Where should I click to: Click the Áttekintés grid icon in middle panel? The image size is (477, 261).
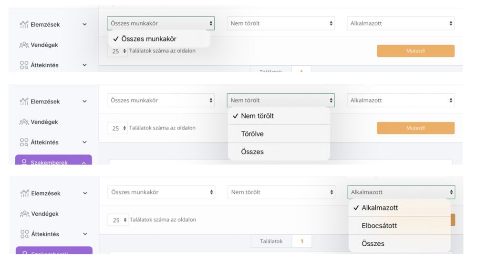click(24, 142)
